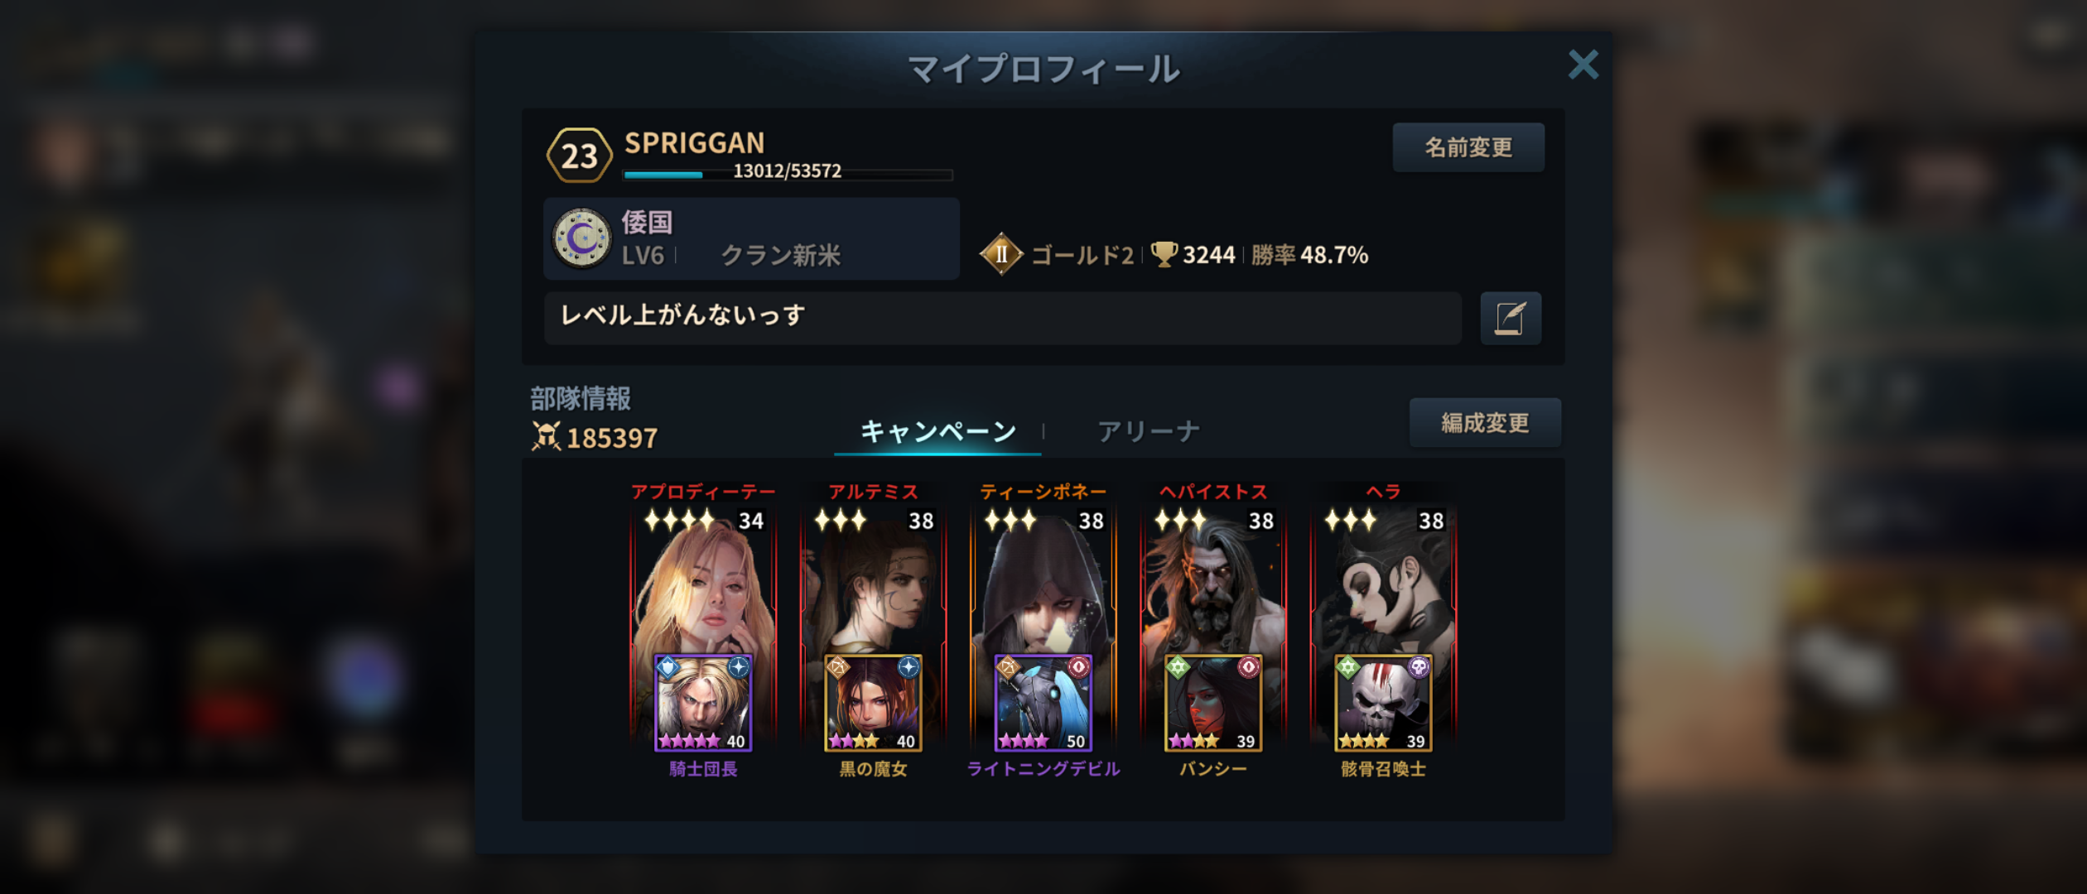2087x894 pixels.
Task: Click the 編成変更 button
Action: (x=1485, y=423)
